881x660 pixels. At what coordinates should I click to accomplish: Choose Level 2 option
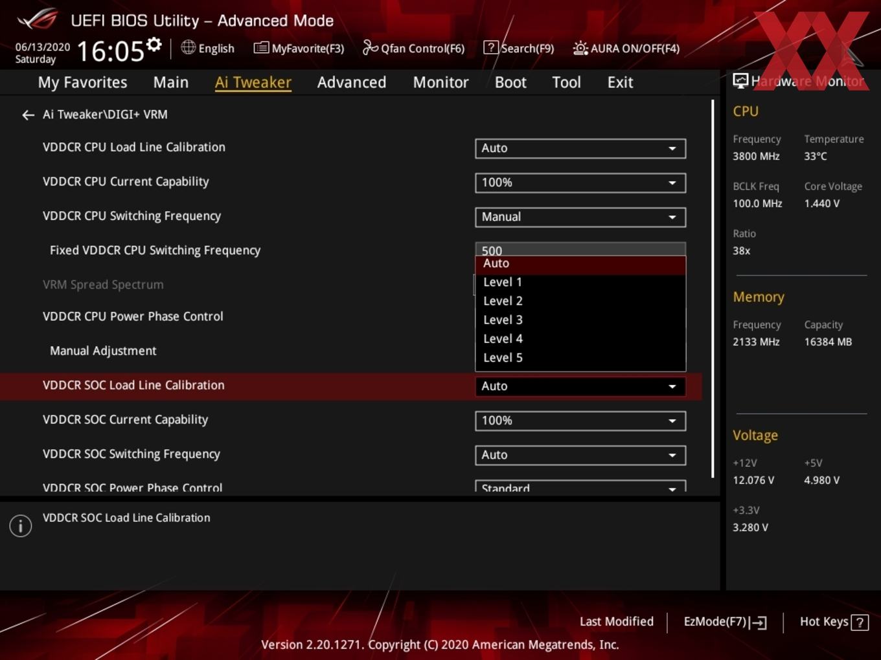click(x=580, y=301)
